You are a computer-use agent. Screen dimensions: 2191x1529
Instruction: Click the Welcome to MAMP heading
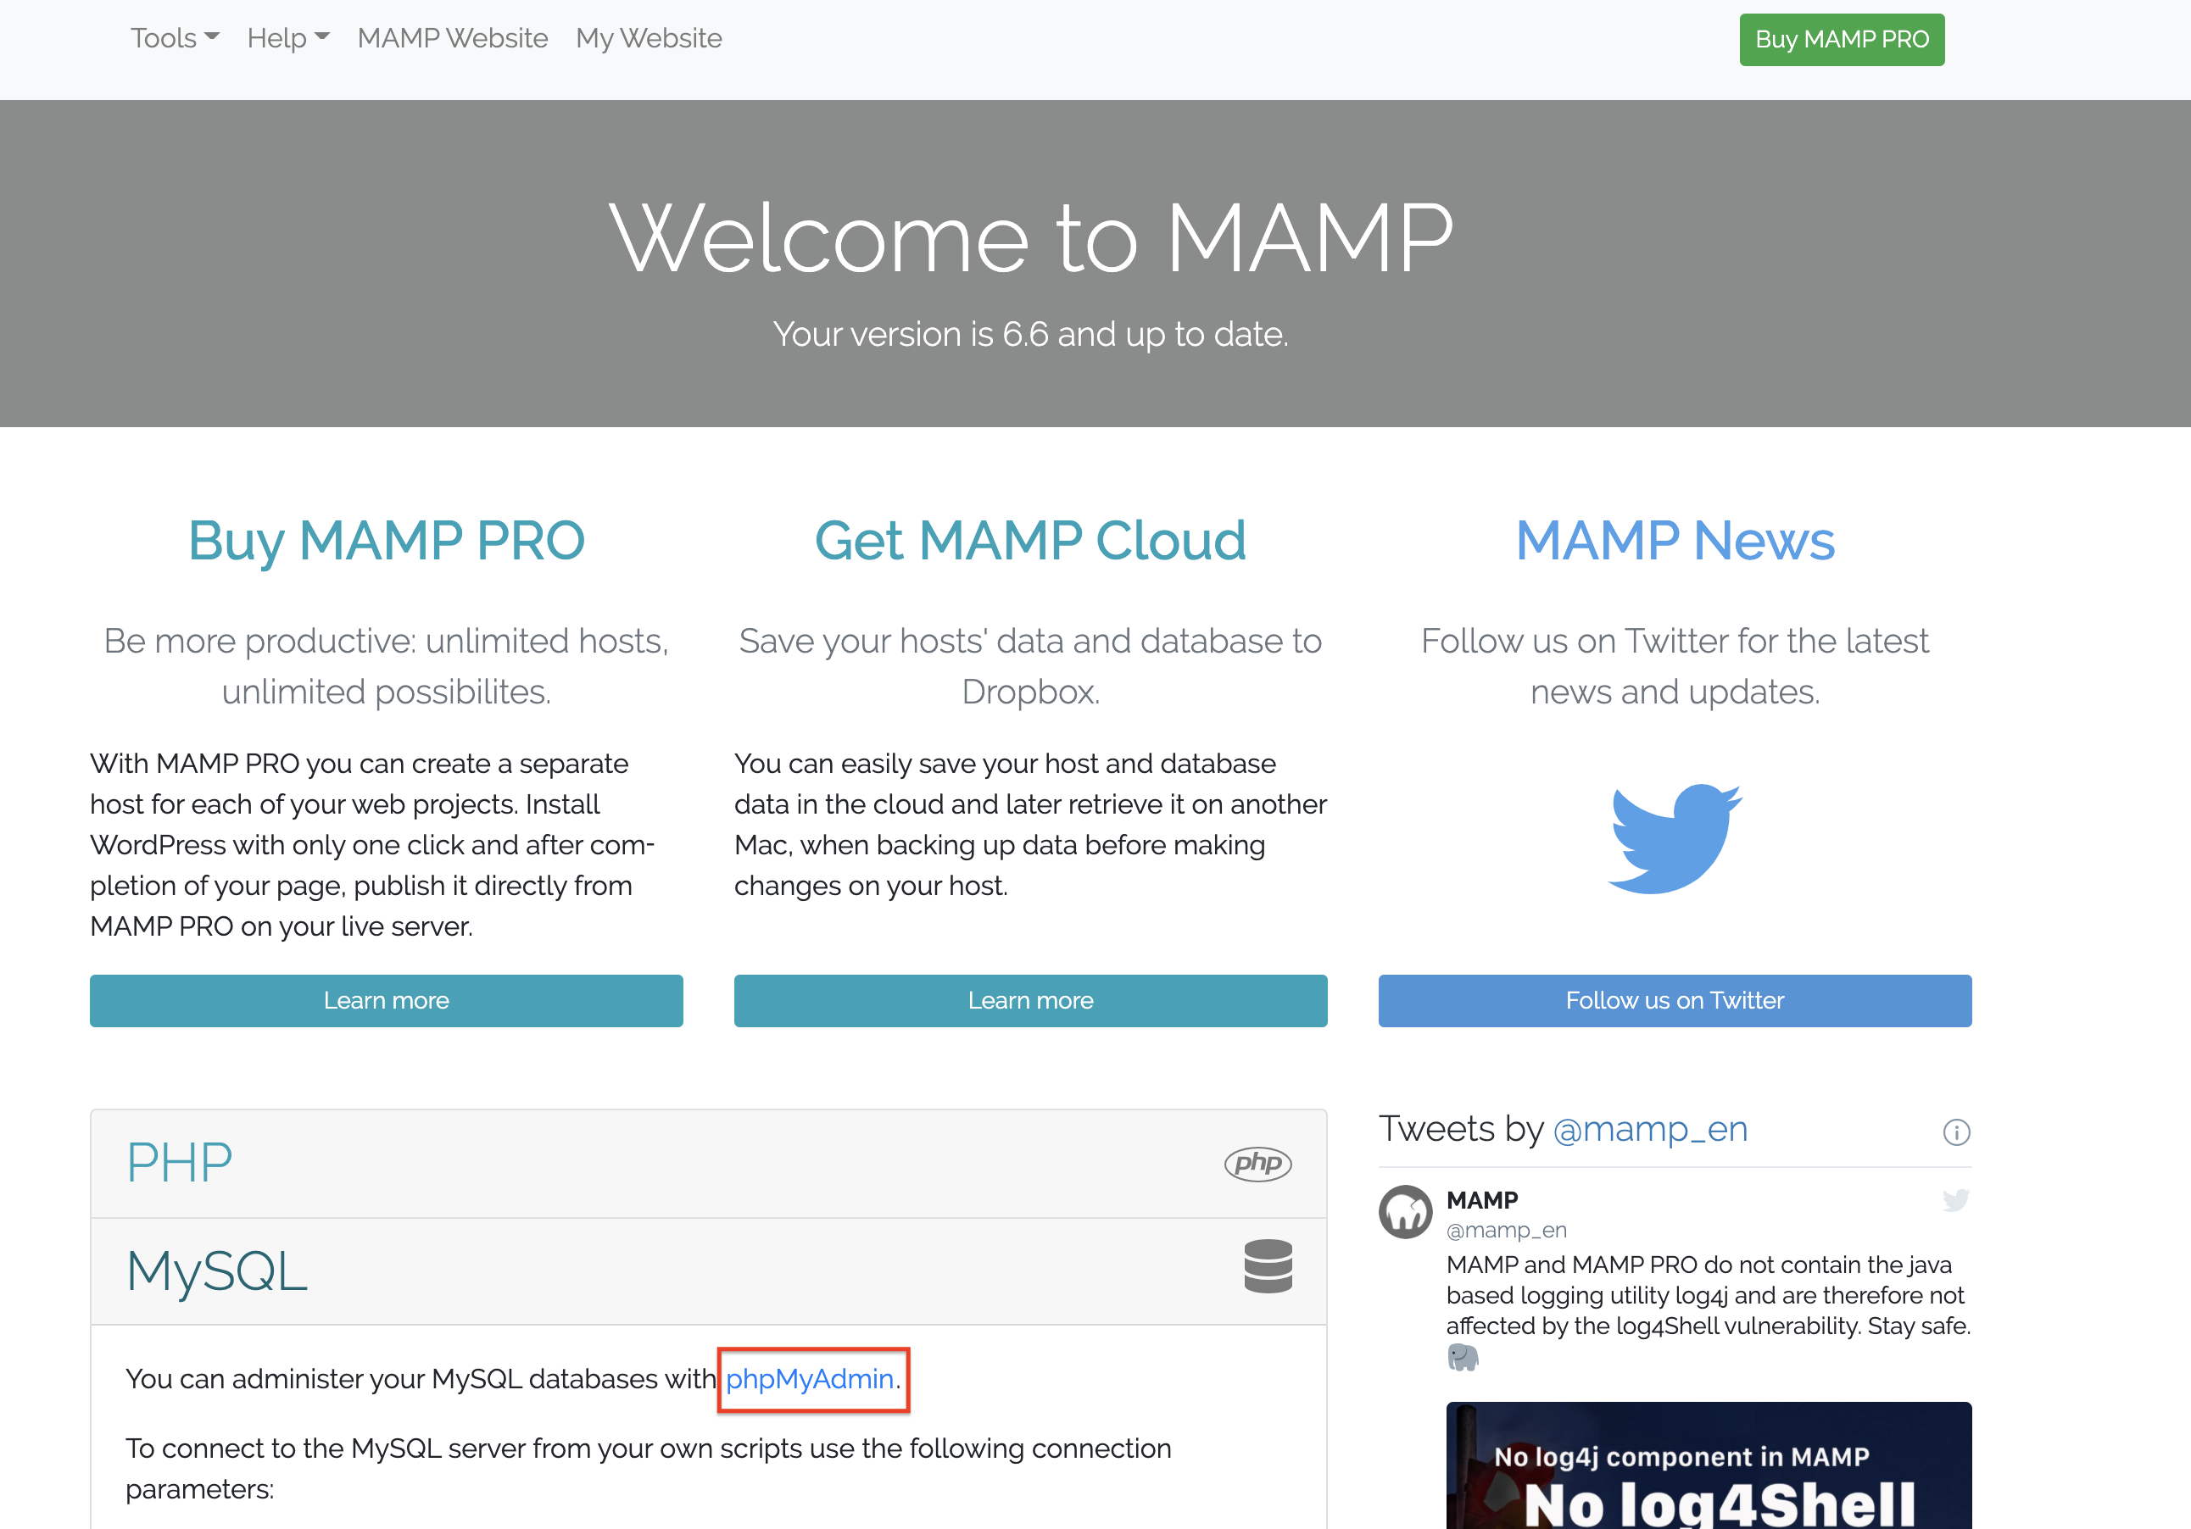[x=1030, y=237]
